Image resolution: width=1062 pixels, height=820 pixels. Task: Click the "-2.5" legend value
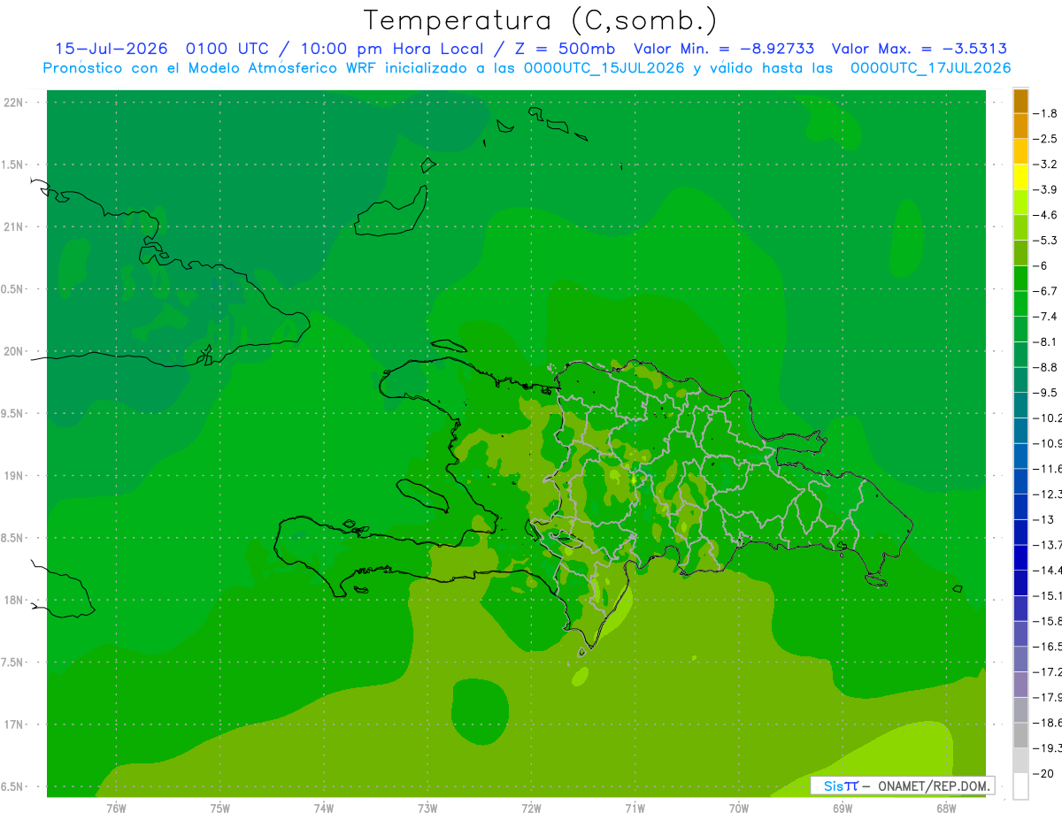pyautogui.click(x=1046, y=139)
